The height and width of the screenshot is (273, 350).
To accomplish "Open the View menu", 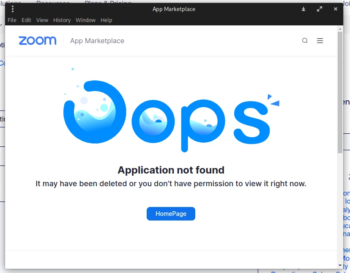I will (42, 20).
